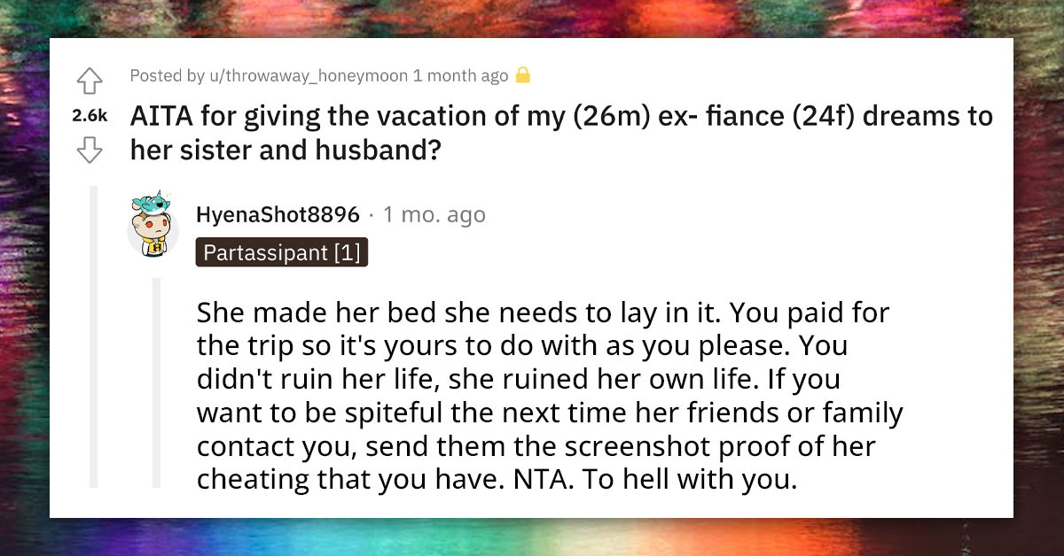
Task: Click the narwhal hat on the Snoo avatar
Action: tap(152, 203)
